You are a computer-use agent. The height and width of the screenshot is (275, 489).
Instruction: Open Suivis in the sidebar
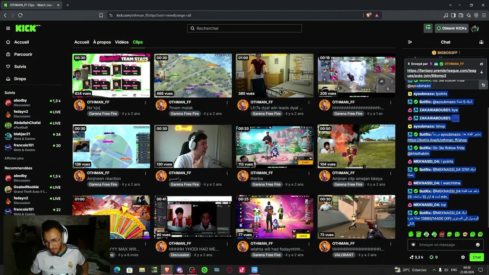(x=20, y=66)
